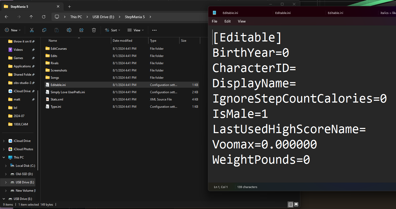Go up one folder level
The width and height of the screenshot is (396, 209).
point(31,17)
